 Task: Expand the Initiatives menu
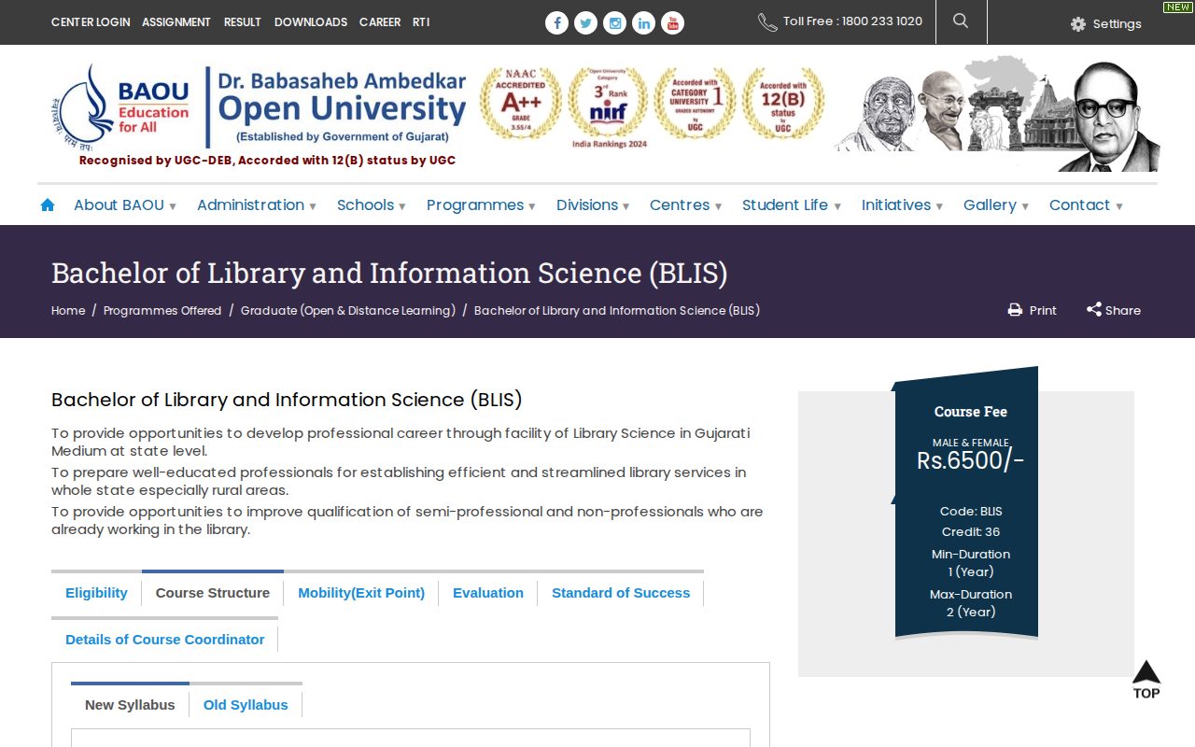(x=902, y=205)
